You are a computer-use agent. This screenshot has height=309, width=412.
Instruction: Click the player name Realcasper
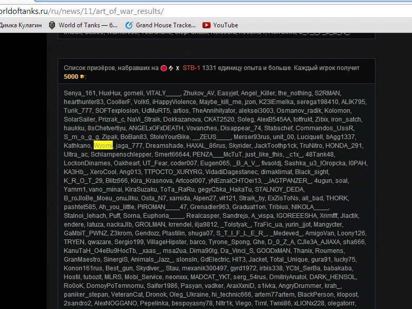tap(202, 216)
